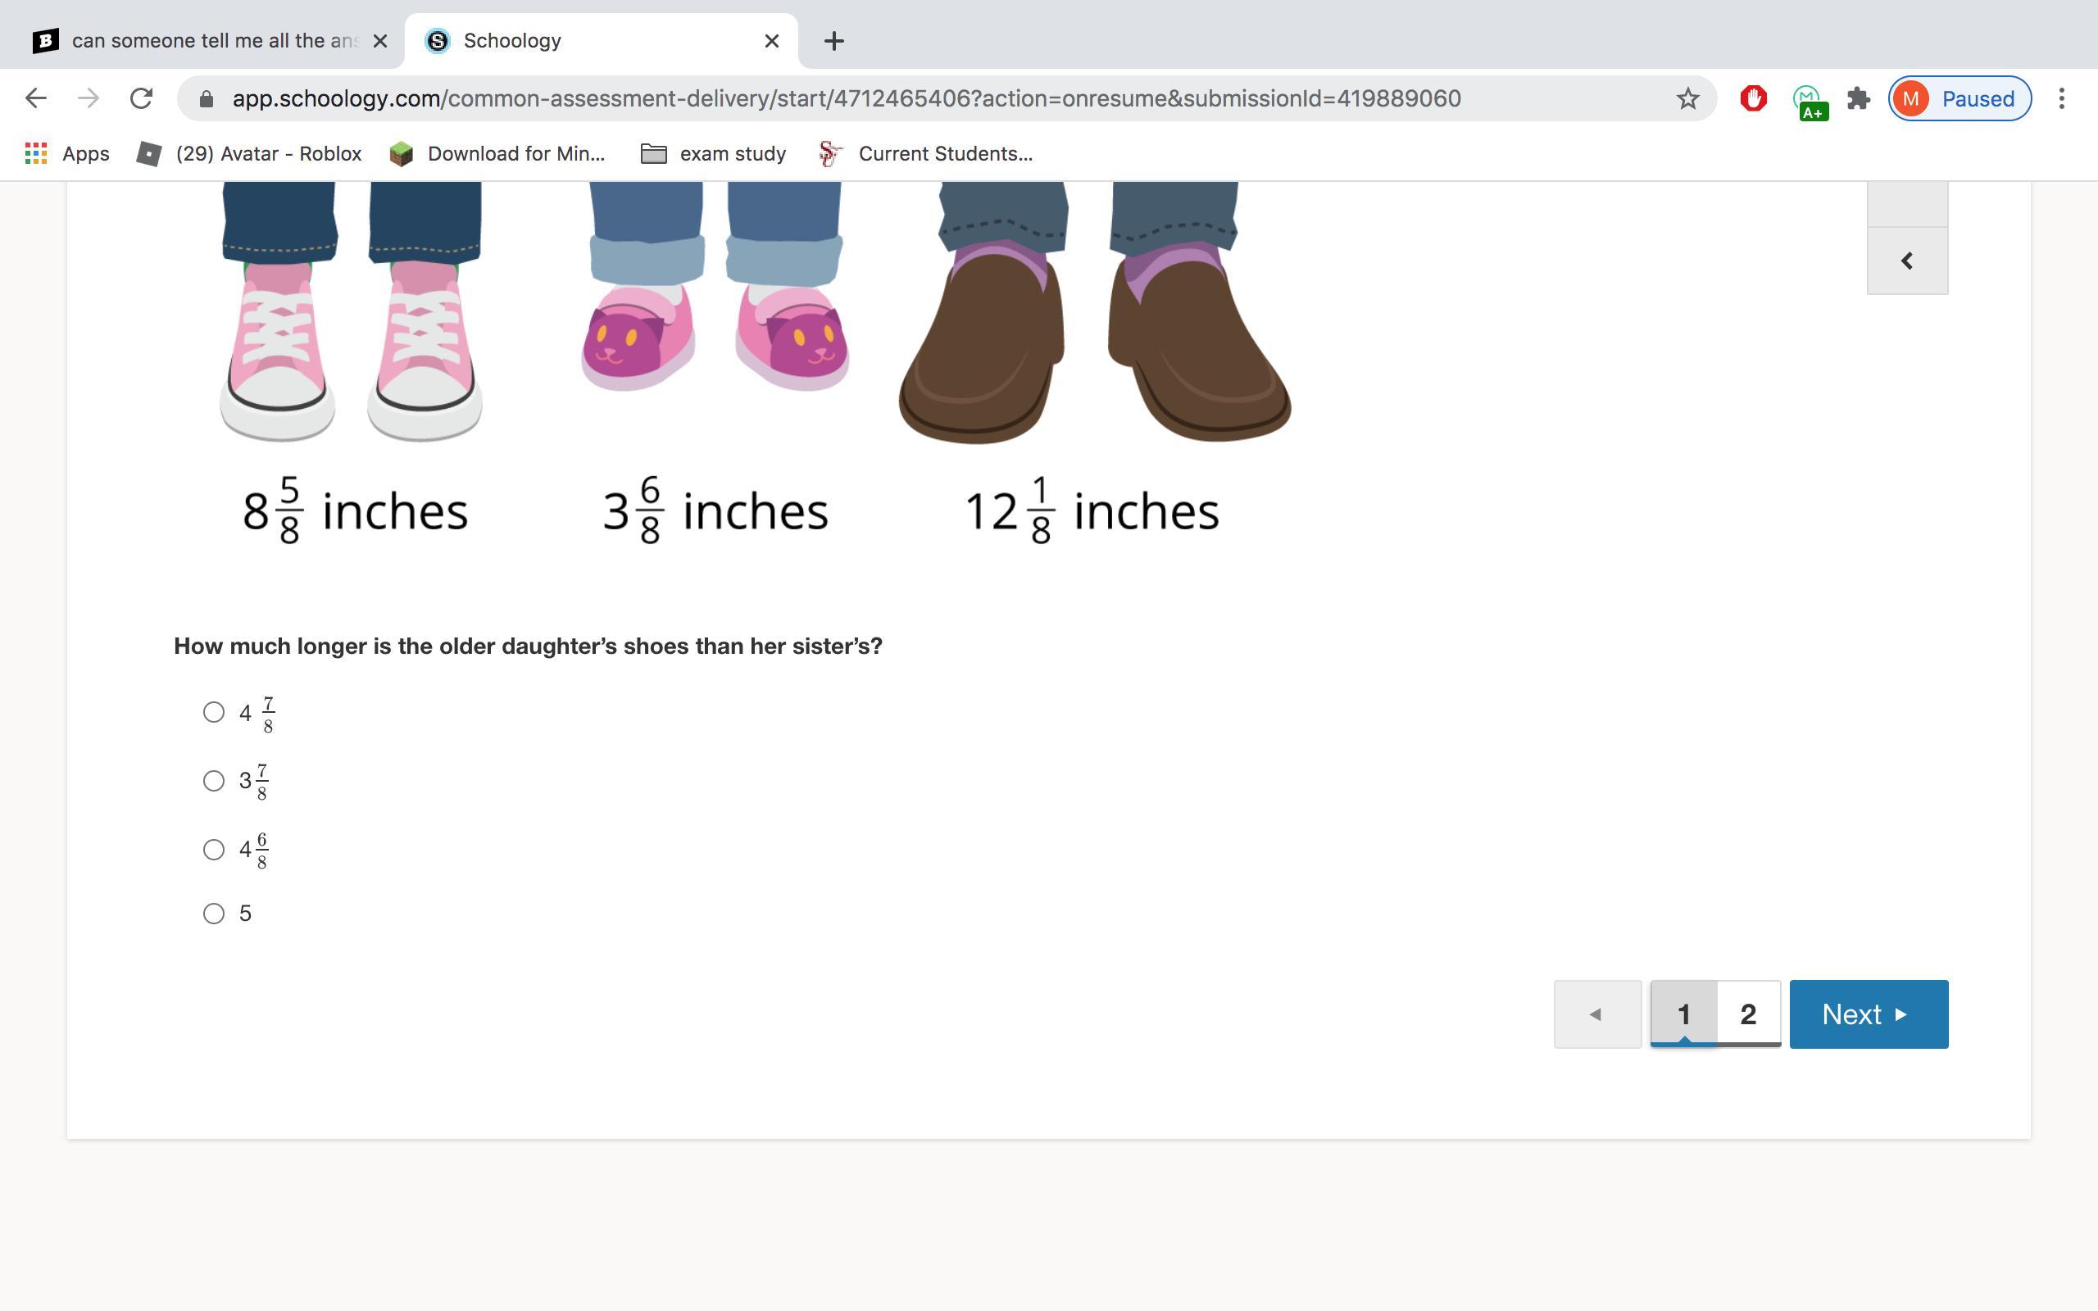Screen dimensions: 2098x1311
Task: Open the exam study bookmarks folder
Action: pyautogui.click(x=713, y=153)
